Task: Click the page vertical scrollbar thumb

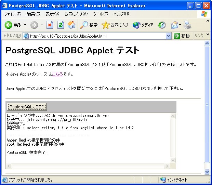Action: (207, 105)
